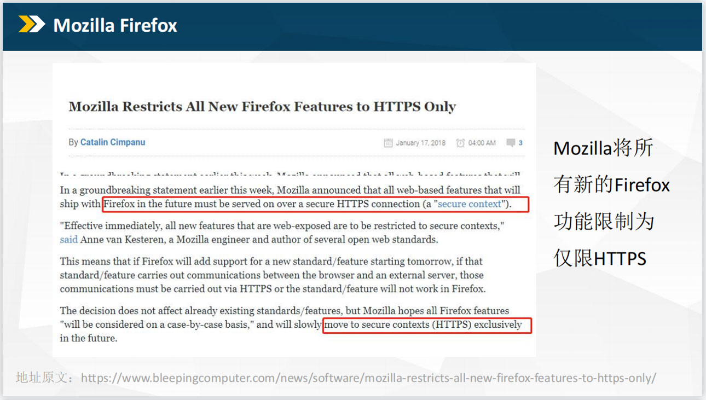This screenshot has width=706, height=400.
Task: Open author Catalin Cimpanu's profile link
Action: point(112,142)
